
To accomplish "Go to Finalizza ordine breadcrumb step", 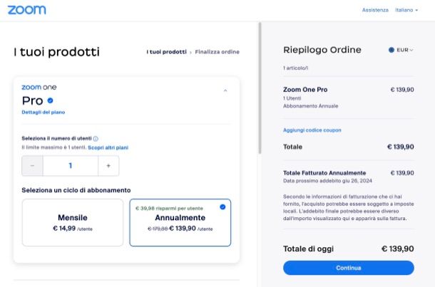I will 217,52.
